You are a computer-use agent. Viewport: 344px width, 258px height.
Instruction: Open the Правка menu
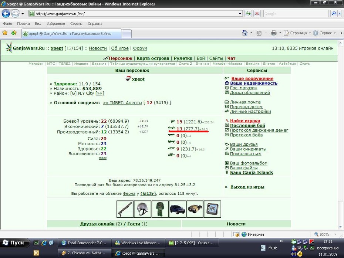[x=23, y=23]
